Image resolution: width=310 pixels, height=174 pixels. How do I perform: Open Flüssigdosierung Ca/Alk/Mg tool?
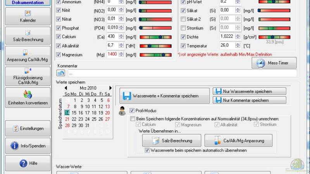[28, 76]
